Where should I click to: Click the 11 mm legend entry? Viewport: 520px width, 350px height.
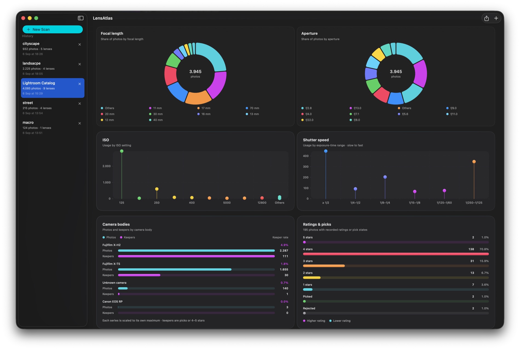155,108
